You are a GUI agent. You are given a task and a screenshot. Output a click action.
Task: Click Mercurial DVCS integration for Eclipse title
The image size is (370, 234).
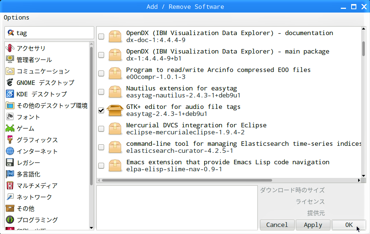click(x=196, y=125)
